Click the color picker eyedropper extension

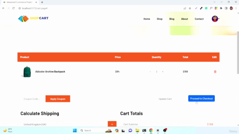[201, 8]
